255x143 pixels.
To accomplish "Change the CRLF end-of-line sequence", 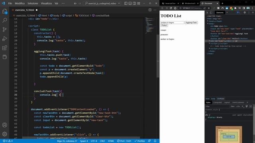I will click(x=102, y=141).
